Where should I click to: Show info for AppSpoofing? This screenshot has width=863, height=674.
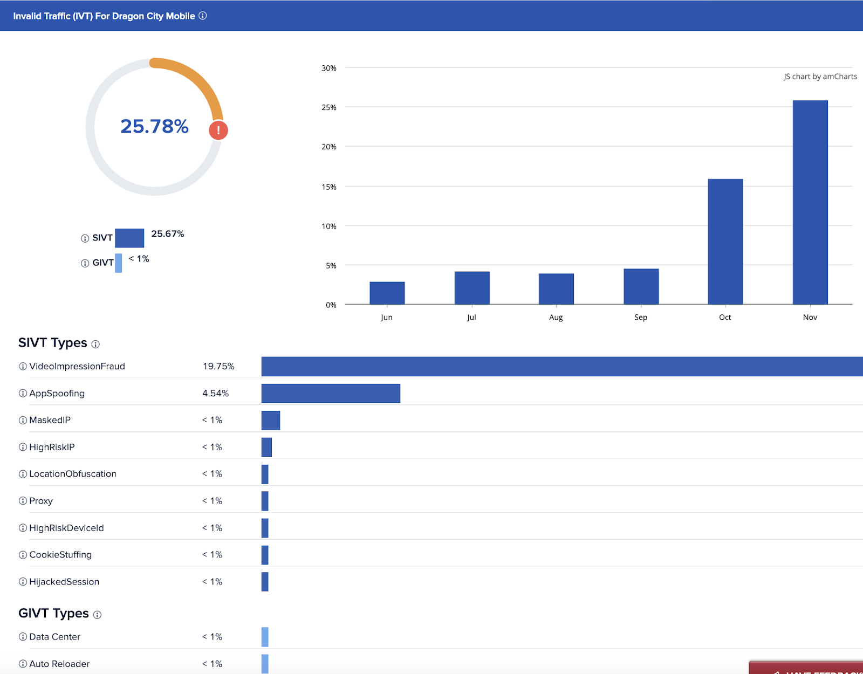(23, 394)
